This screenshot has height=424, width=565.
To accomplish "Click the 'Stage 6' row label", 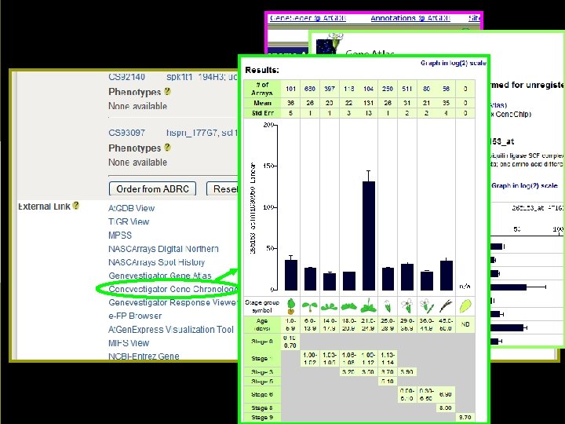I will coord(262,394).
